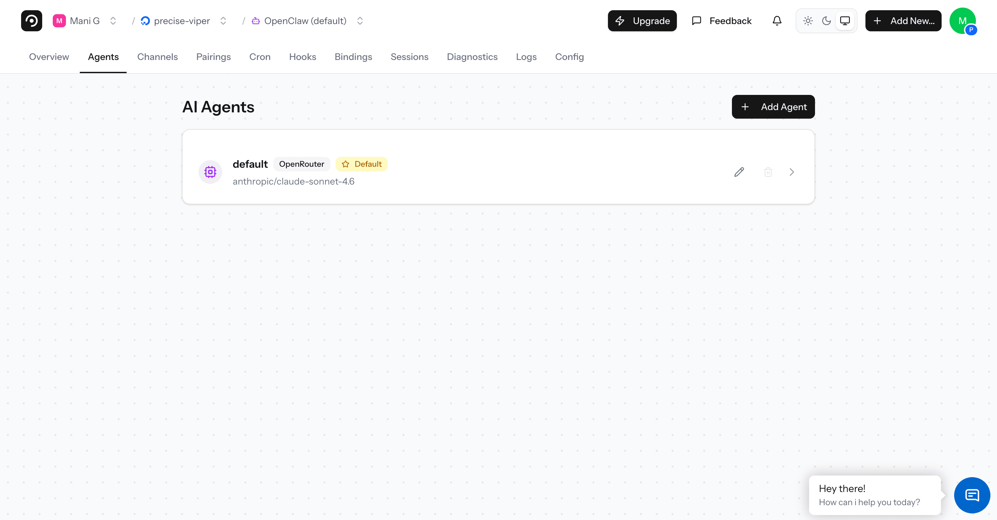Open the notifications bell

pyautogui.click(x=777, y=20)
